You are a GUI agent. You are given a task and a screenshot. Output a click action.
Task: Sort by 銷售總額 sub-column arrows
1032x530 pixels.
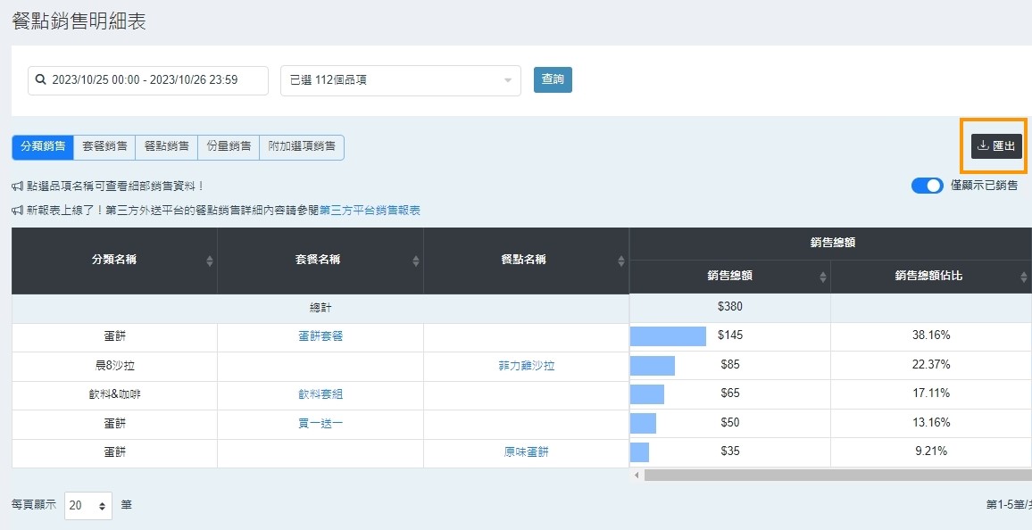coord(822,277)
